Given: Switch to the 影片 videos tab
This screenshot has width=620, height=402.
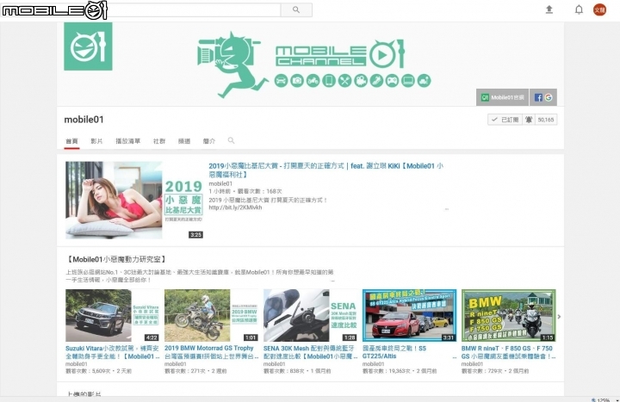Looking at the screenshot, I should (96, 141).
